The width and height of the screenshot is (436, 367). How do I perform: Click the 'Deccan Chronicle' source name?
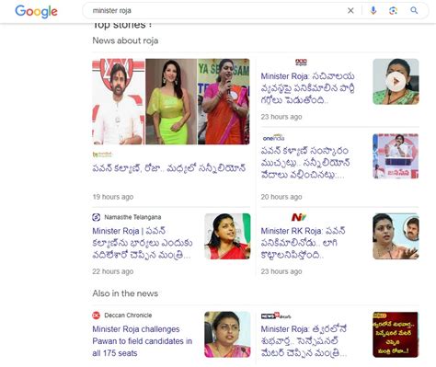128,315
